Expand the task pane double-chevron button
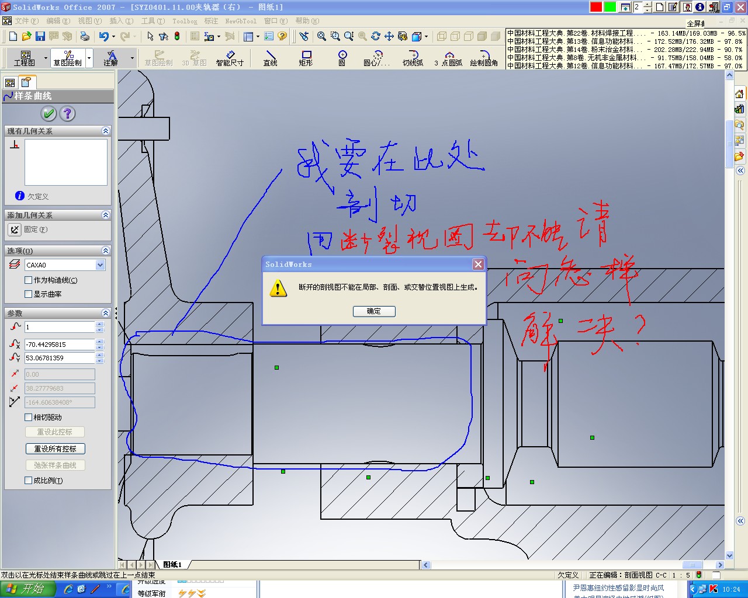748x598 pixels. coord(740,171)
